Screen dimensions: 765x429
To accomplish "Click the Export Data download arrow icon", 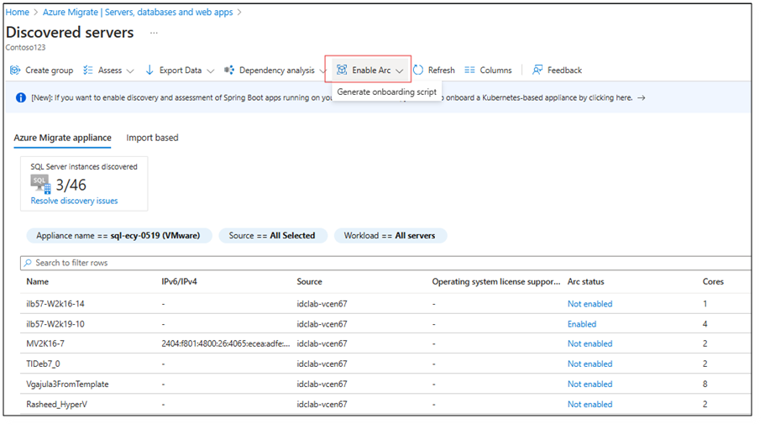I will tap(149, 71).
